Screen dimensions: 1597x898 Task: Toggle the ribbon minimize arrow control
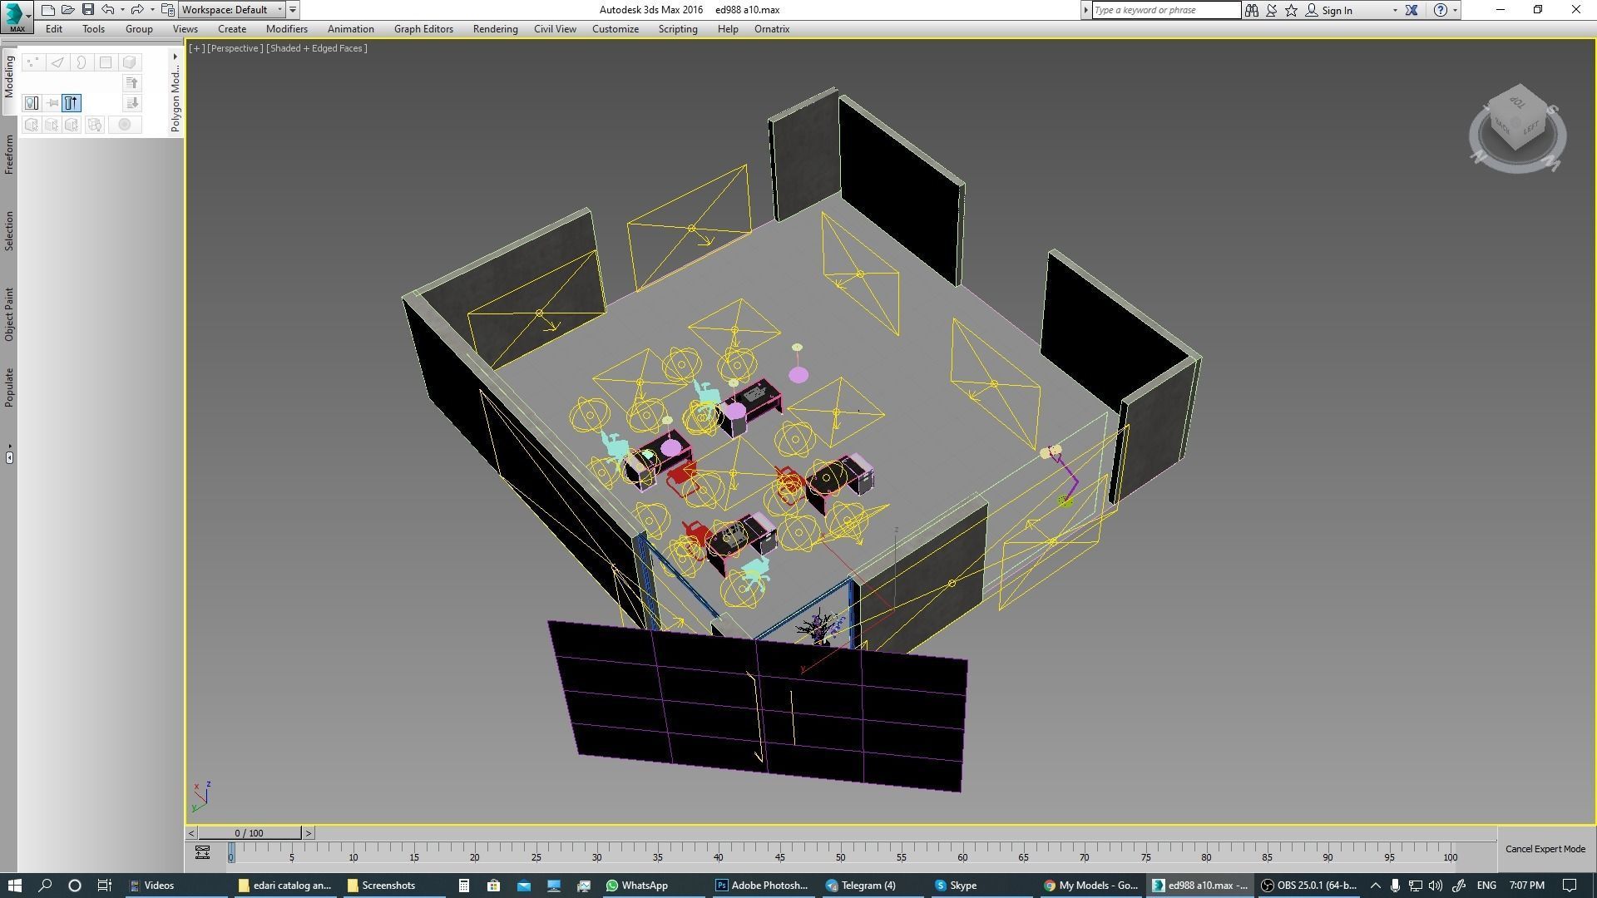(x=9, y=456)
